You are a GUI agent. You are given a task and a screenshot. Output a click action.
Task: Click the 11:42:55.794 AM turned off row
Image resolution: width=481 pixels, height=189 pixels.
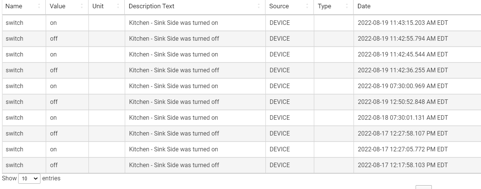[x=242, y=38]
